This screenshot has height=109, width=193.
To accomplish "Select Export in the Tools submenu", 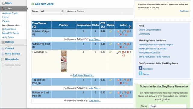I will 5,21.
